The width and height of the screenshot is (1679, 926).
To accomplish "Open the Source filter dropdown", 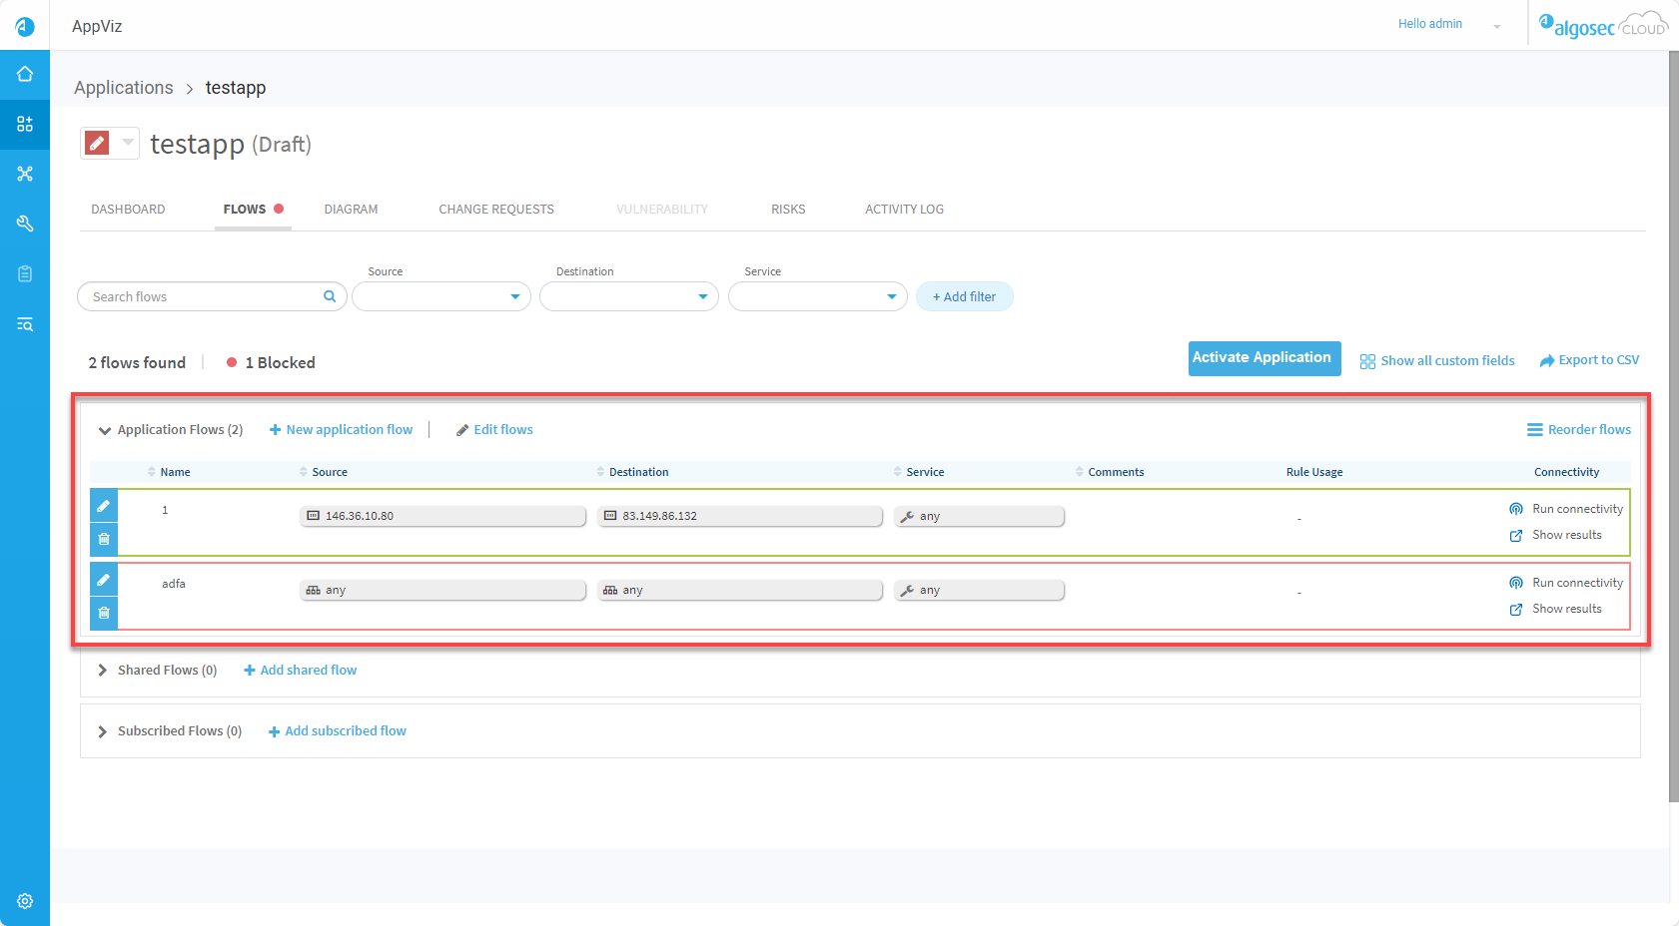I will click(x=441, y=296).
